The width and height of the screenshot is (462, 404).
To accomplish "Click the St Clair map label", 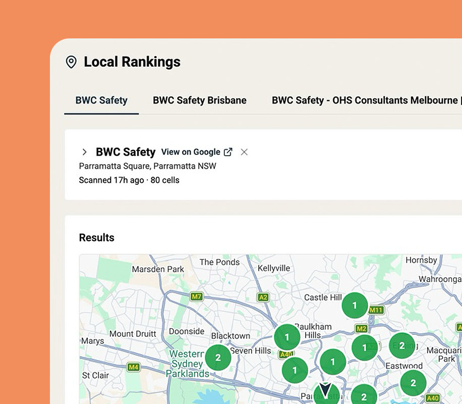I will pyautogui.click(x=95, y=375).
